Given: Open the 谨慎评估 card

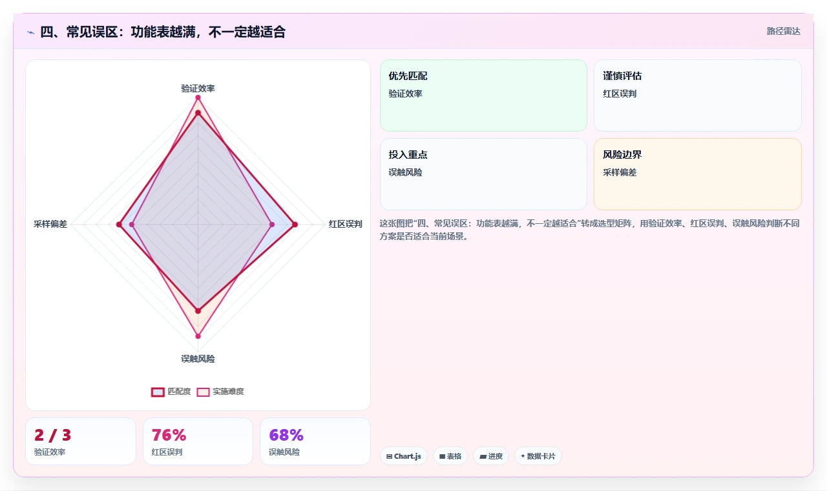Looking at the screenshot, I should pos(698,95).
